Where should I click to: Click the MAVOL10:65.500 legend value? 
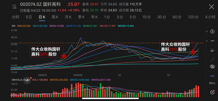[x=80, y=80]
